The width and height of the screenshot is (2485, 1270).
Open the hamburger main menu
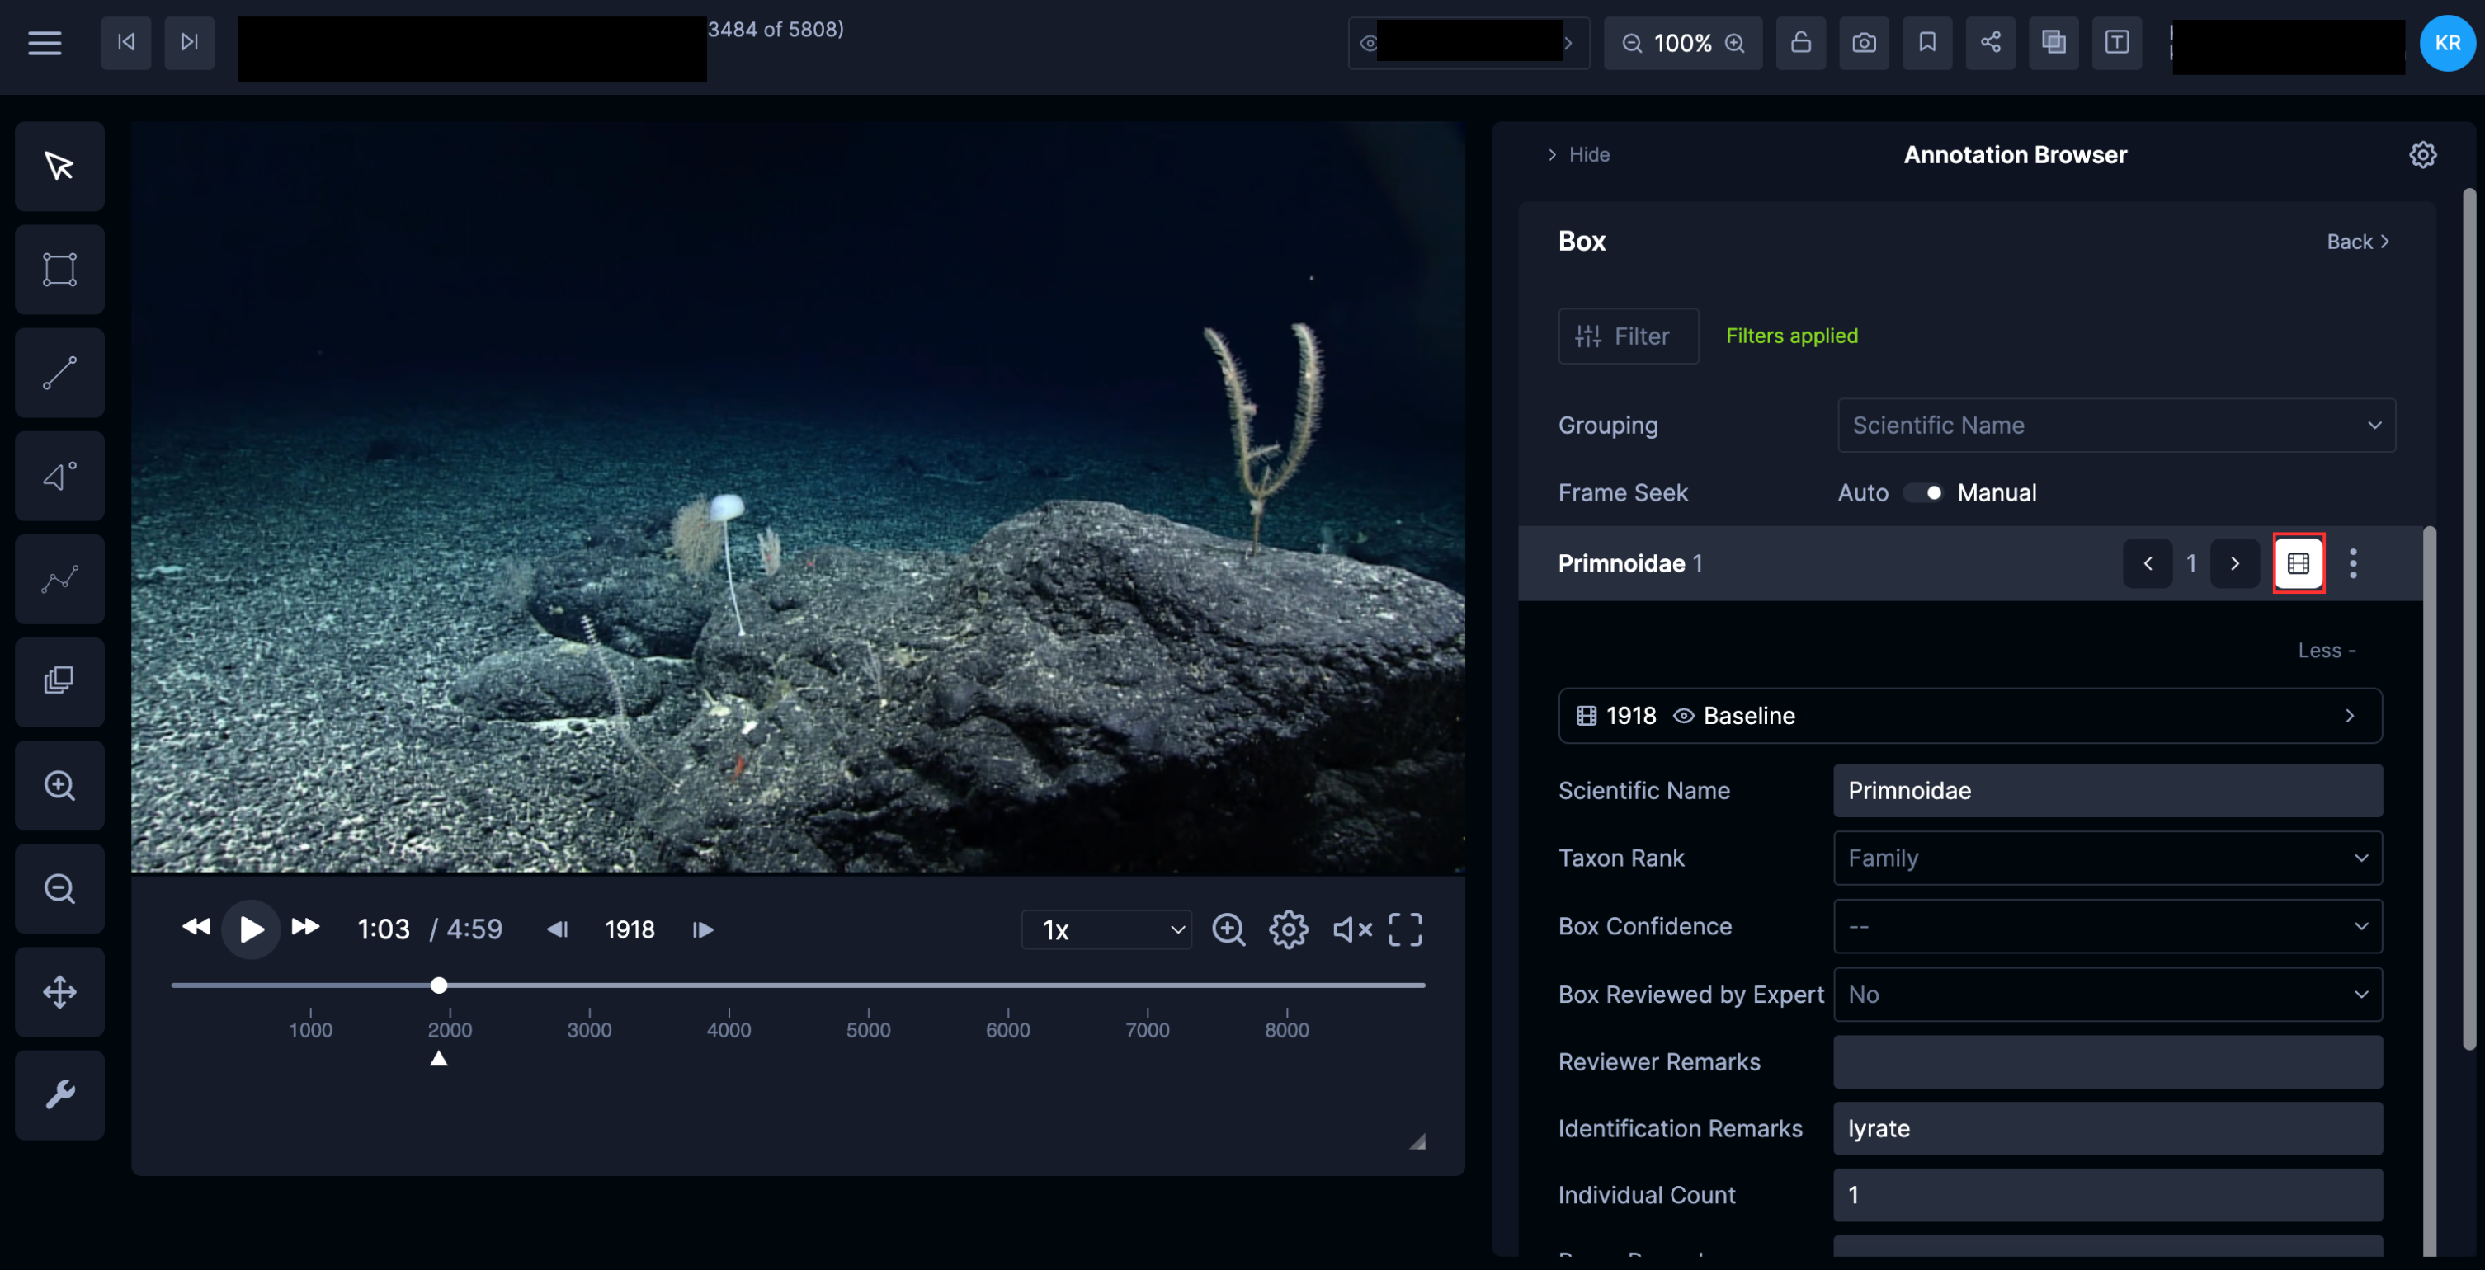(x=45, y=42)
